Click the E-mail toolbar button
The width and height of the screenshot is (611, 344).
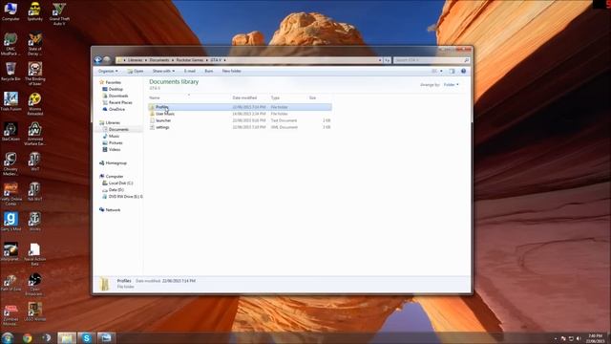click(190, 71)
